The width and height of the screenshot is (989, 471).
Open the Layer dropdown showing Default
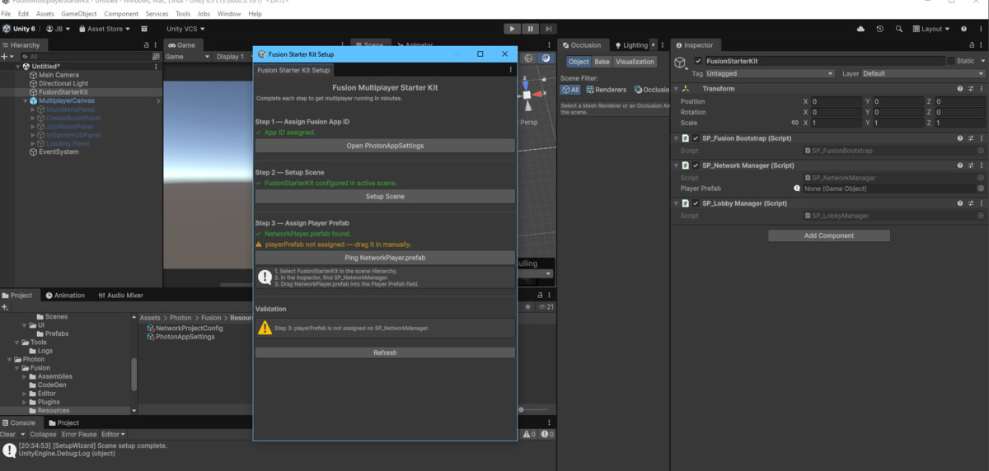point(923,74)
